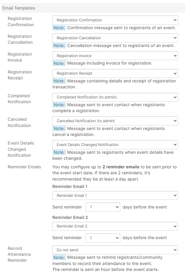Expand the Event Details Changed Notification dropdown
The image size is (190, 273).
115,145
